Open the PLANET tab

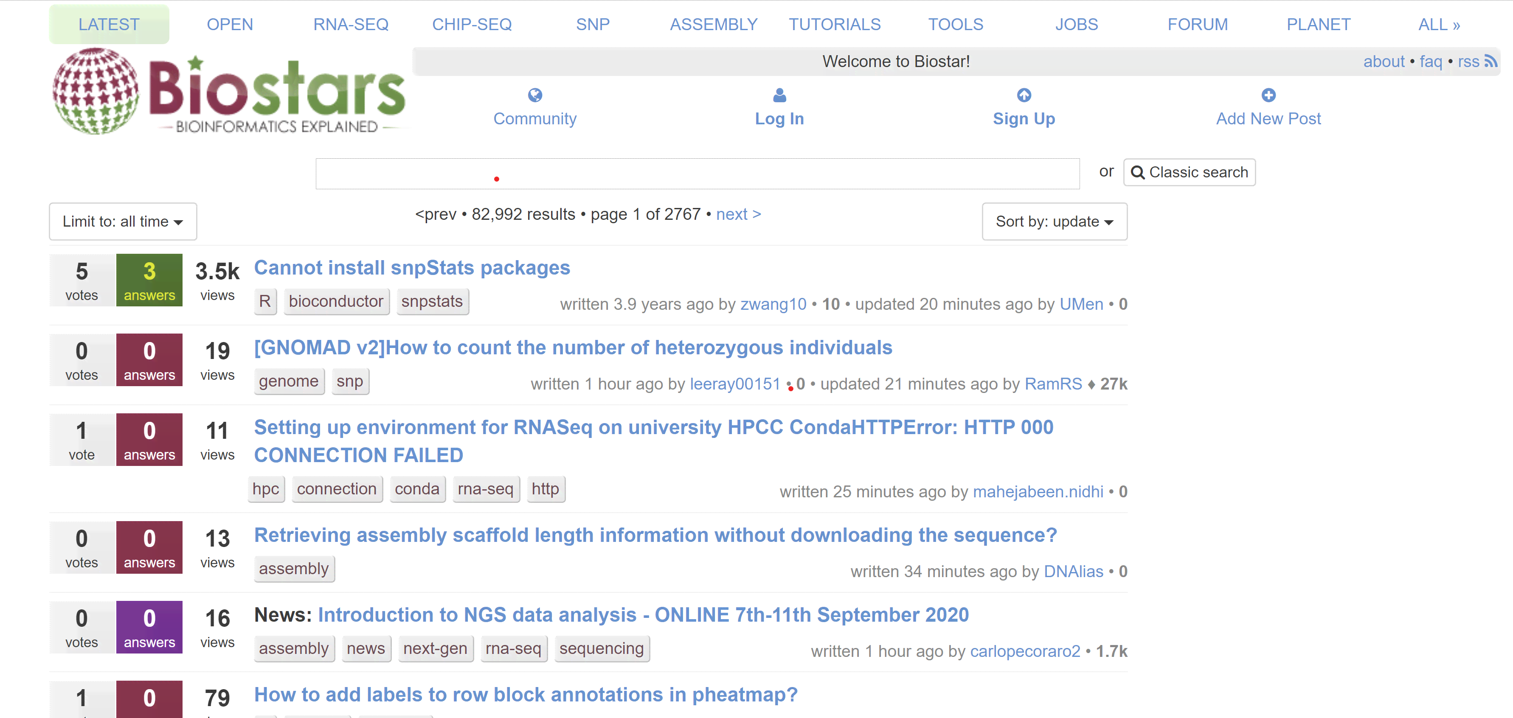[1319, 24]
